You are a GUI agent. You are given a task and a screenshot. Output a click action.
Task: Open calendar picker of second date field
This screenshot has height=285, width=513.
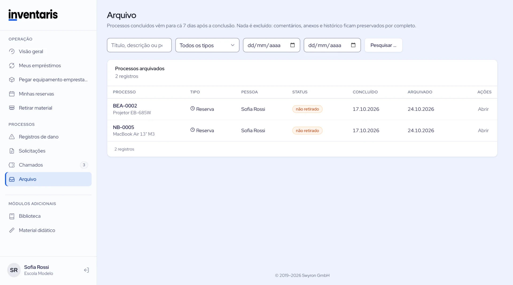pos(353,45)
